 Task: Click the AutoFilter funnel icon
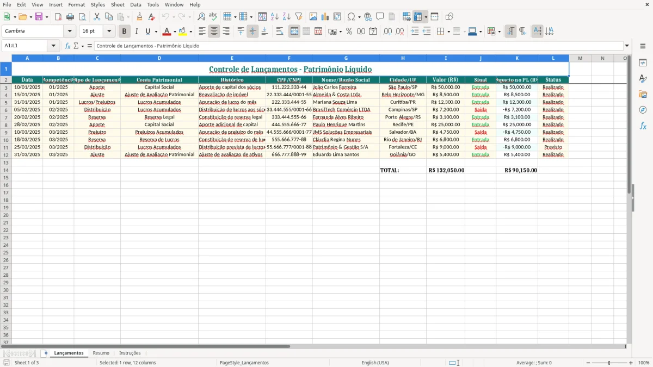298,17
